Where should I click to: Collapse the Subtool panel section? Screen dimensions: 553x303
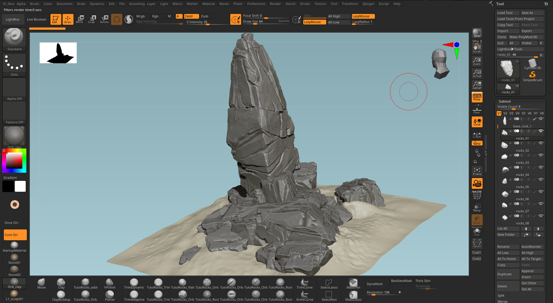[505, 101]
